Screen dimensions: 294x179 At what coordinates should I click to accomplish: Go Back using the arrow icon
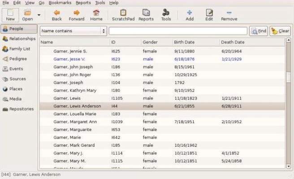pyautogui.click(x=57, y=15)
